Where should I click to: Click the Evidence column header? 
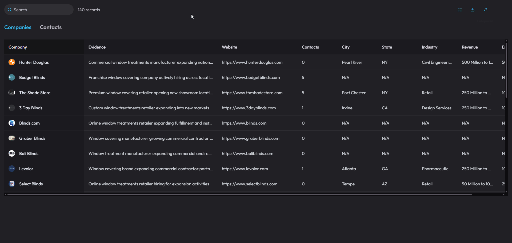[x=97, y=47]
